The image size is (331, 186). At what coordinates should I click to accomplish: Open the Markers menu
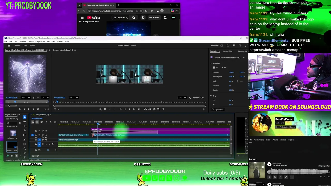click(31, 42)
